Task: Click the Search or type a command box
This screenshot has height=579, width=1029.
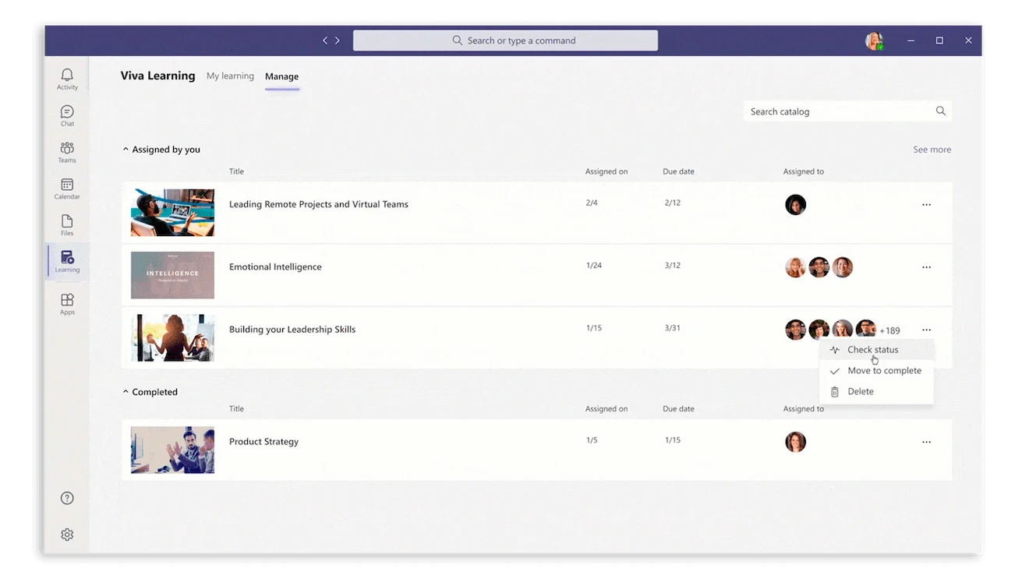Action: tap(505, 41)
